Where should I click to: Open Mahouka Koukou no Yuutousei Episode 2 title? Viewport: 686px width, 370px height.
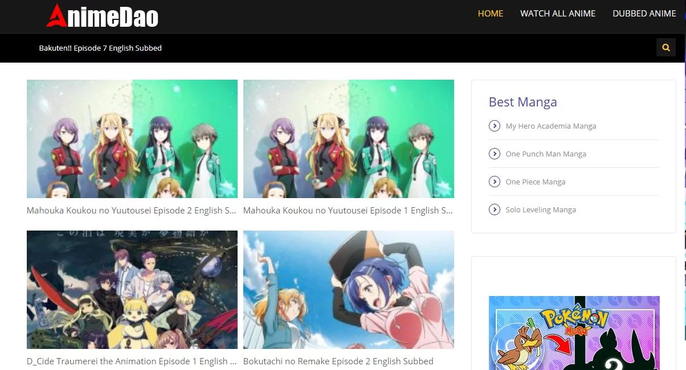(x=132, y=210)
